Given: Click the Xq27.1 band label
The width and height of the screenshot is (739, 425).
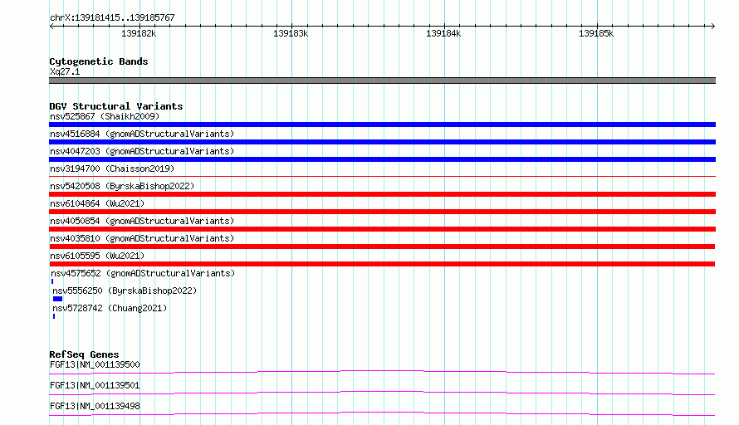Looking at the screenshot, I should point(65,71).
